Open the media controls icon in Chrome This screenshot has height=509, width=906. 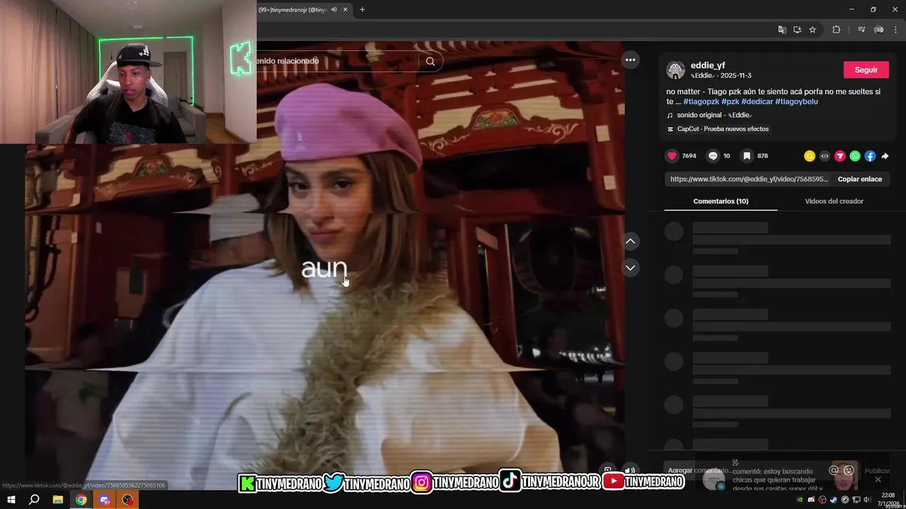pyautogui.click(x=861, y=30)
